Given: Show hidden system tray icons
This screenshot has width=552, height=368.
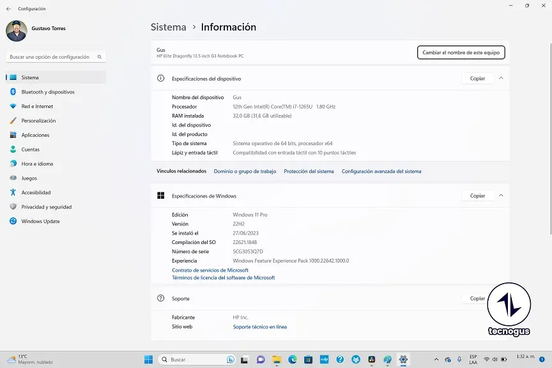Looking at the screenshot, I should click(436, 360).
